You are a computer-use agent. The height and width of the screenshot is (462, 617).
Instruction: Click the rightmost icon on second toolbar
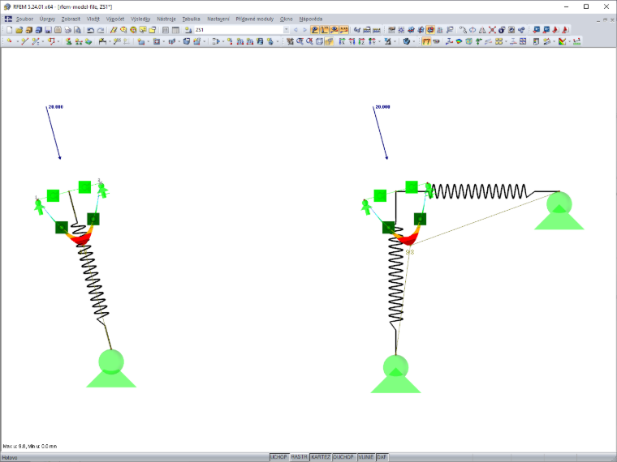tap(576, 41)
